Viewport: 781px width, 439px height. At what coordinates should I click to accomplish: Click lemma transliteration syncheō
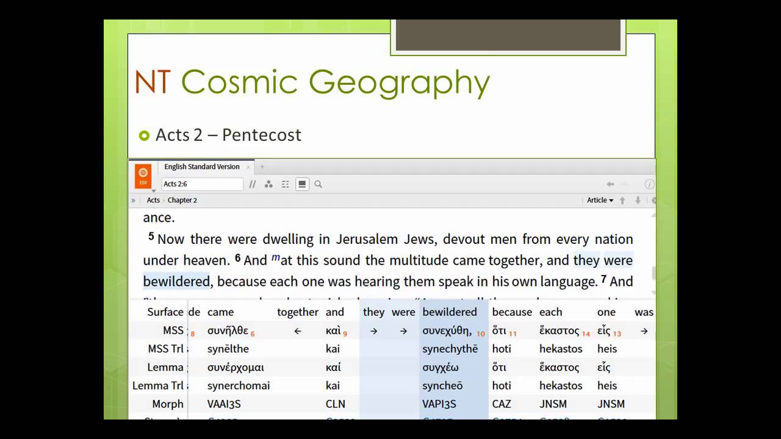(x=443, y=385)
